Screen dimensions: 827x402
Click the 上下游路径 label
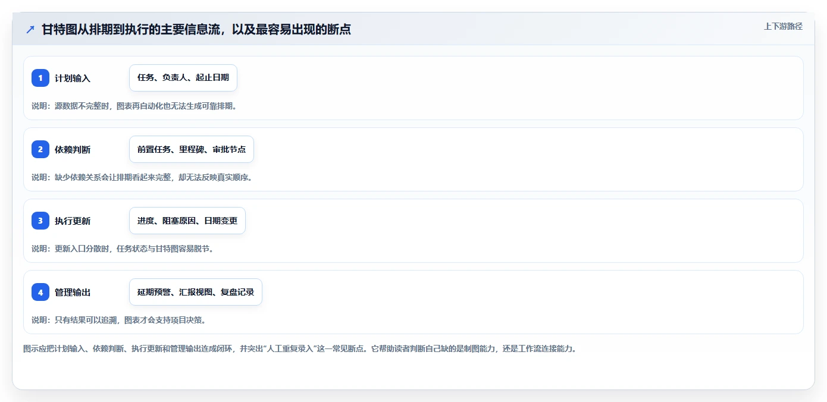(x=783, y=26)
